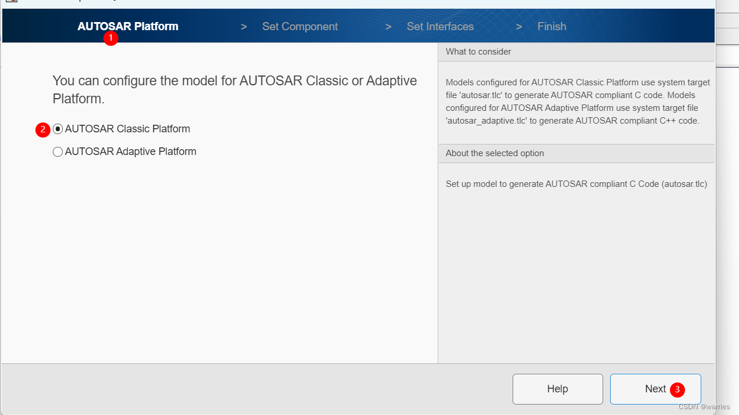The height and width of the screenshot is (415, 739).
Task: Jump to the Set Component step
Action: tap(300, 26)
